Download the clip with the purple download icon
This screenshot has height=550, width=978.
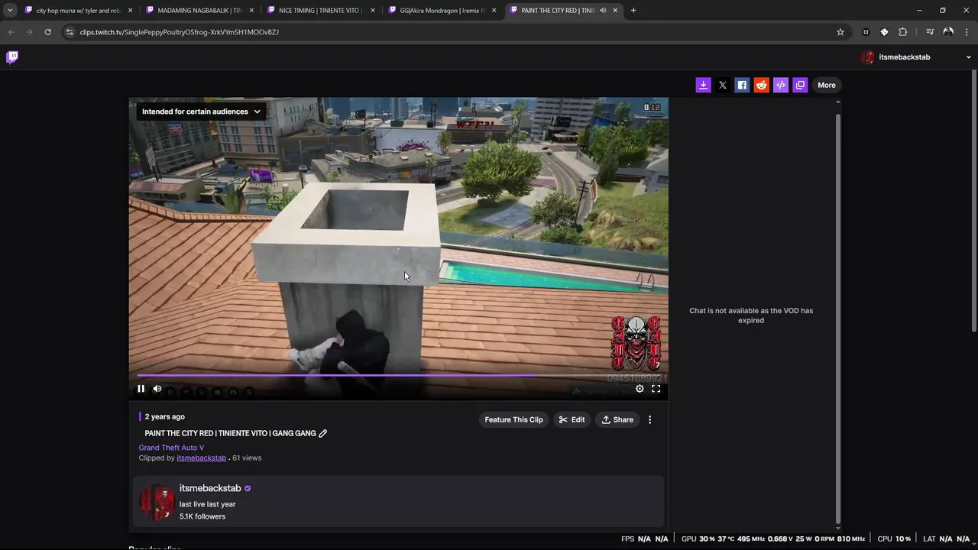(x=703, y=85)
